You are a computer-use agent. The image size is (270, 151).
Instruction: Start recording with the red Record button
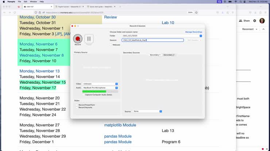pyautogui.click(x=78, y=38)
